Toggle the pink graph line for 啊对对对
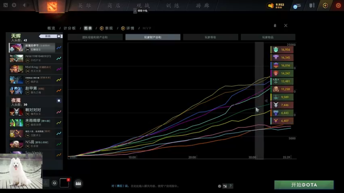 pyautogui.click(x=59, y=112)
